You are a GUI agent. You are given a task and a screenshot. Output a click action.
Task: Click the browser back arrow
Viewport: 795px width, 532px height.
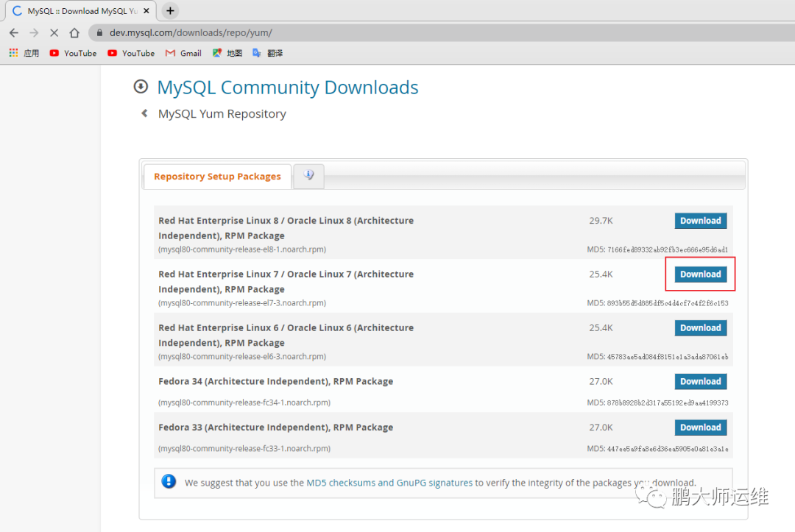pos(14,33)
